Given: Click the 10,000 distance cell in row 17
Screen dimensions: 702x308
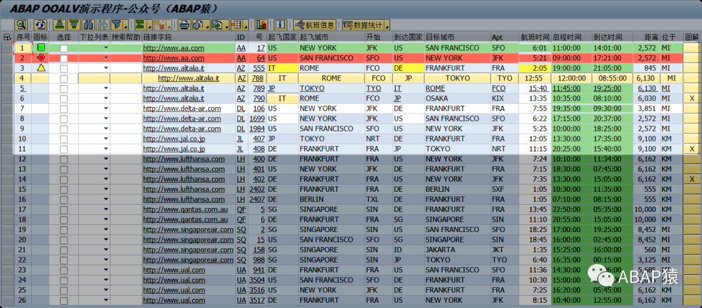Looking at the screenshot, I should click(x=647, y=209).
